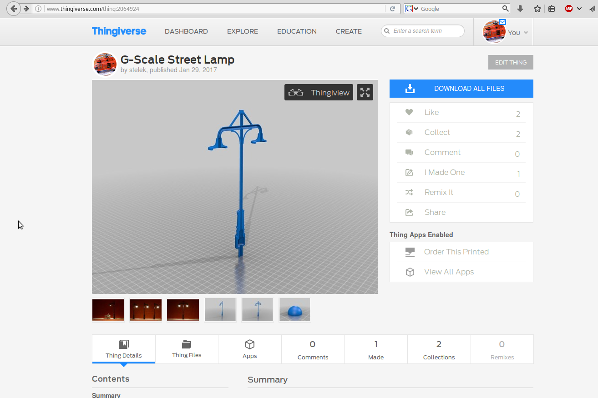Switch to the Thing Details tab

click(x=124, y=349)
